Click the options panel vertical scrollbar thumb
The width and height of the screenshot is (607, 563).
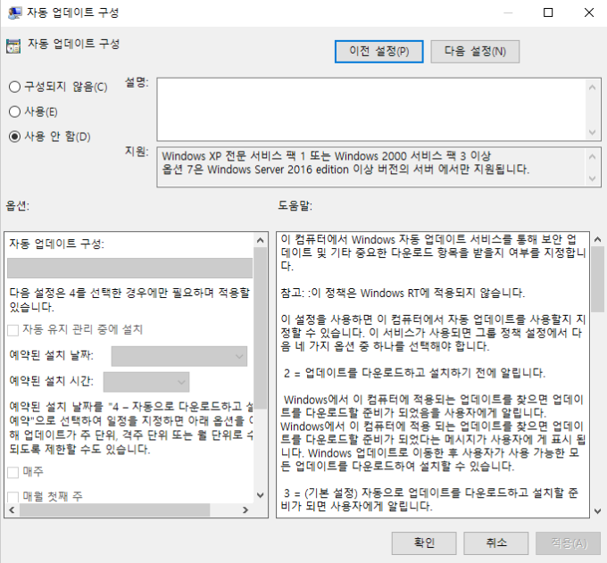261,328
